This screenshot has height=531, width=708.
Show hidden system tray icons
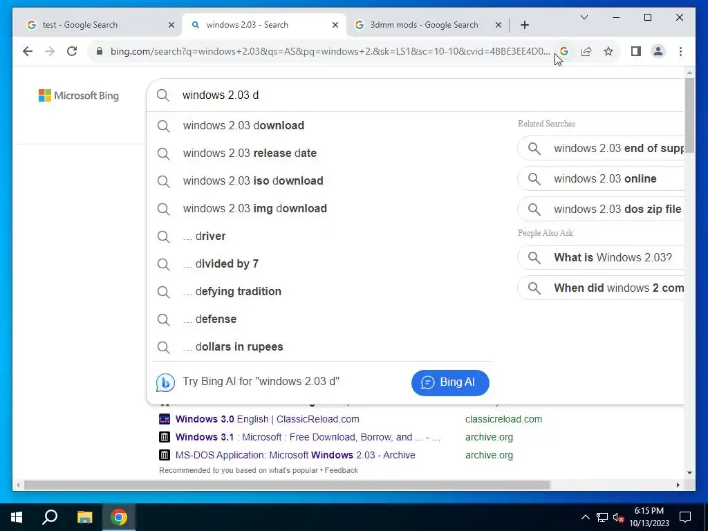tap(585, 517)
